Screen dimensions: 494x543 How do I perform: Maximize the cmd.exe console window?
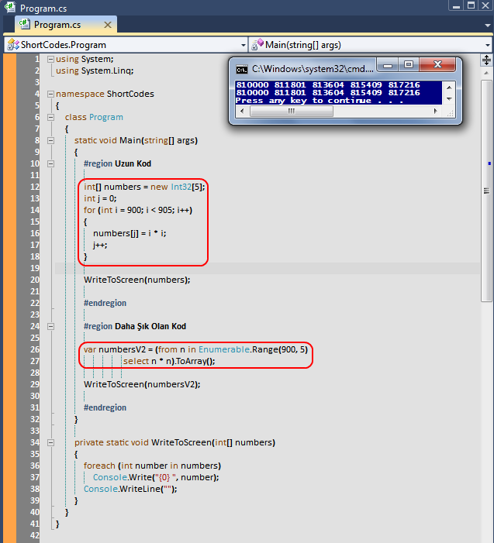pos(409,65)
